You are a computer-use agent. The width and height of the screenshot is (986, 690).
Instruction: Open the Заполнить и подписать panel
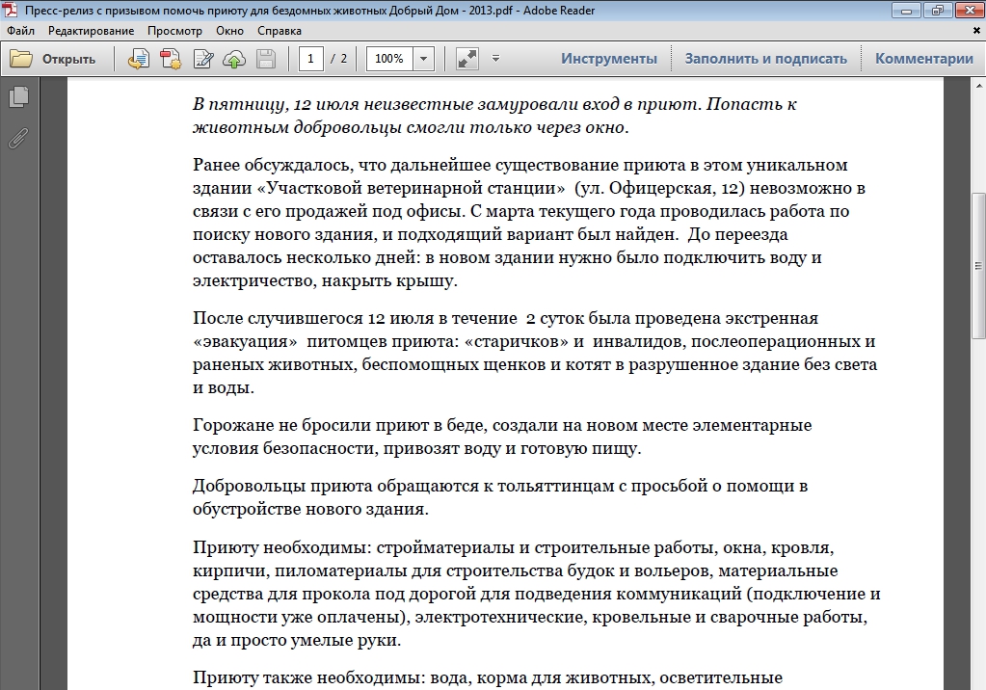pyautogui.click(x=766, y=59)
